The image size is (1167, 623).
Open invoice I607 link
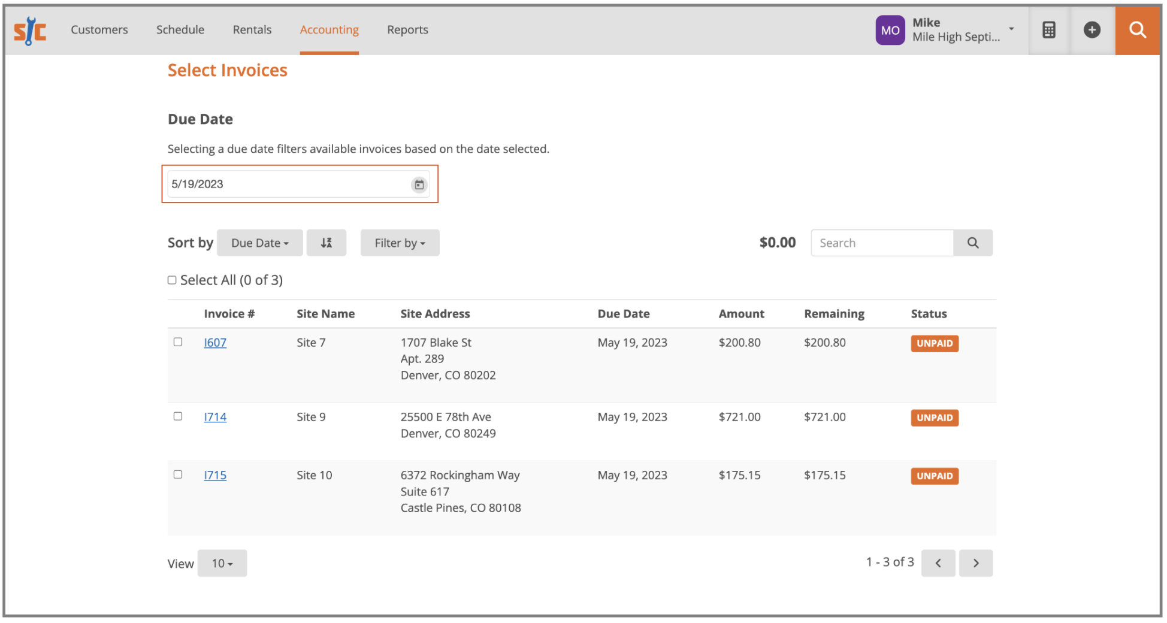215,343
